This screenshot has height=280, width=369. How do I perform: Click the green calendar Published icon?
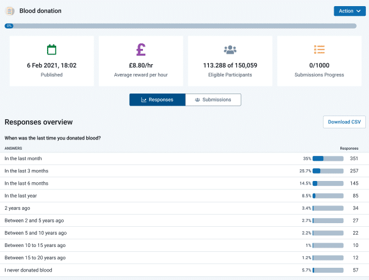(51, 50)
